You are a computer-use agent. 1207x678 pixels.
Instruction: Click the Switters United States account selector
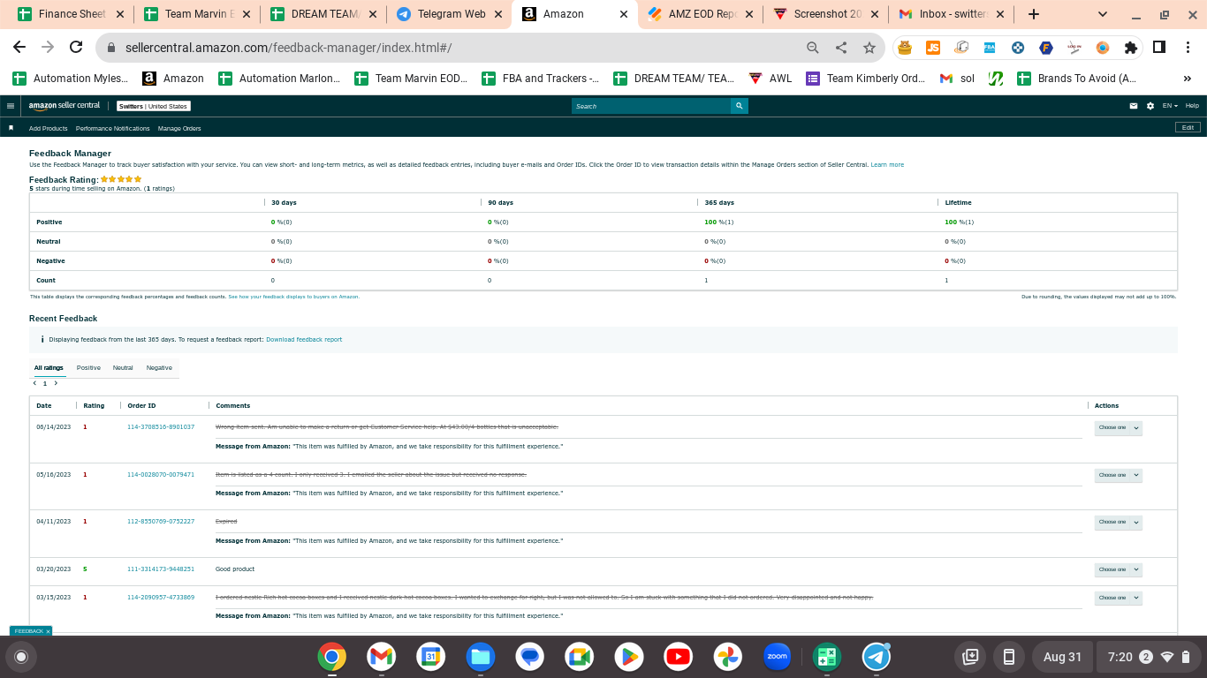(154, 106)
